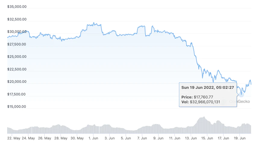Select the 1. Jun date label
The image size is (254, 143).
(x=93, y=138)
